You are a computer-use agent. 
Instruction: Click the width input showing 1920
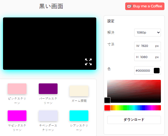[x=145, y=46]
